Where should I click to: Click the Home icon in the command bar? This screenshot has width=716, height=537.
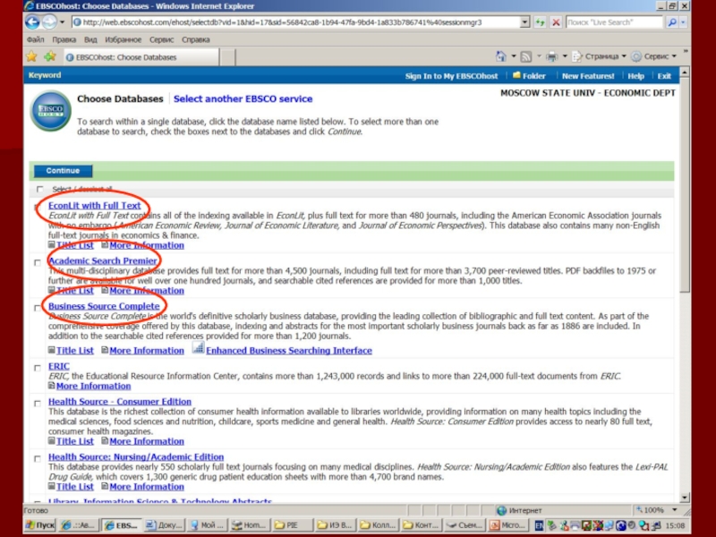(501, 56)
